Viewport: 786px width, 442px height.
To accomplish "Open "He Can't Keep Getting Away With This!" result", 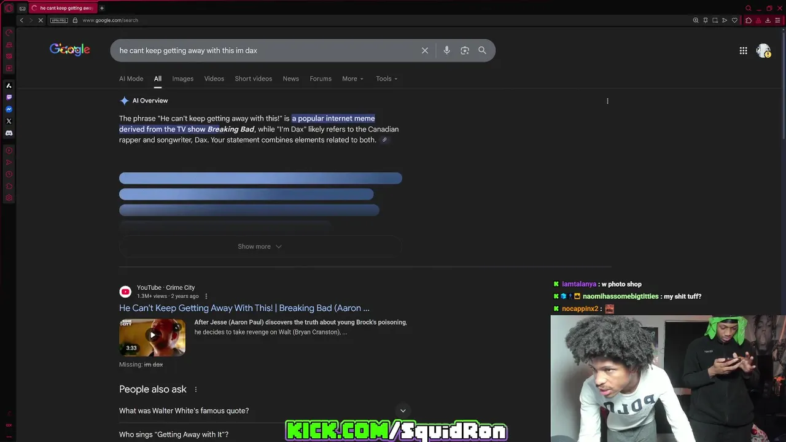I will coord(244,308).
